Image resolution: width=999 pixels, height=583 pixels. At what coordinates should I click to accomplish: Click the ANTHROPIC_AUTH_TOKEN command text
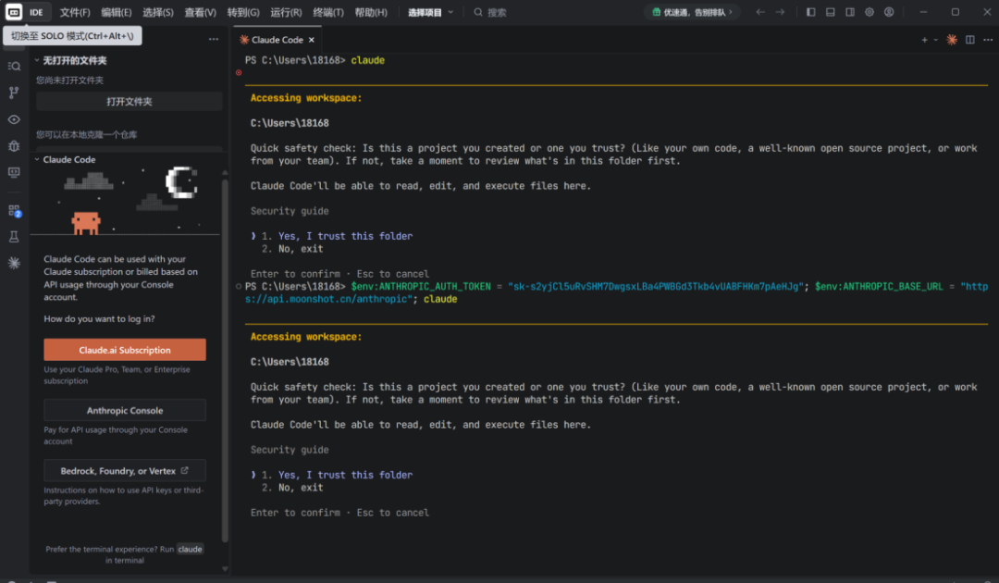point(421,287)
